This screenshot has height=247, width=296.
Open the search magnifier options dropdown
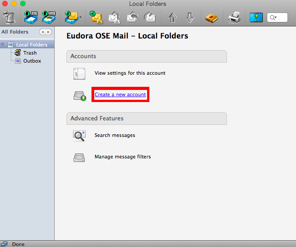pyautogui.click(x=273, y=17)
